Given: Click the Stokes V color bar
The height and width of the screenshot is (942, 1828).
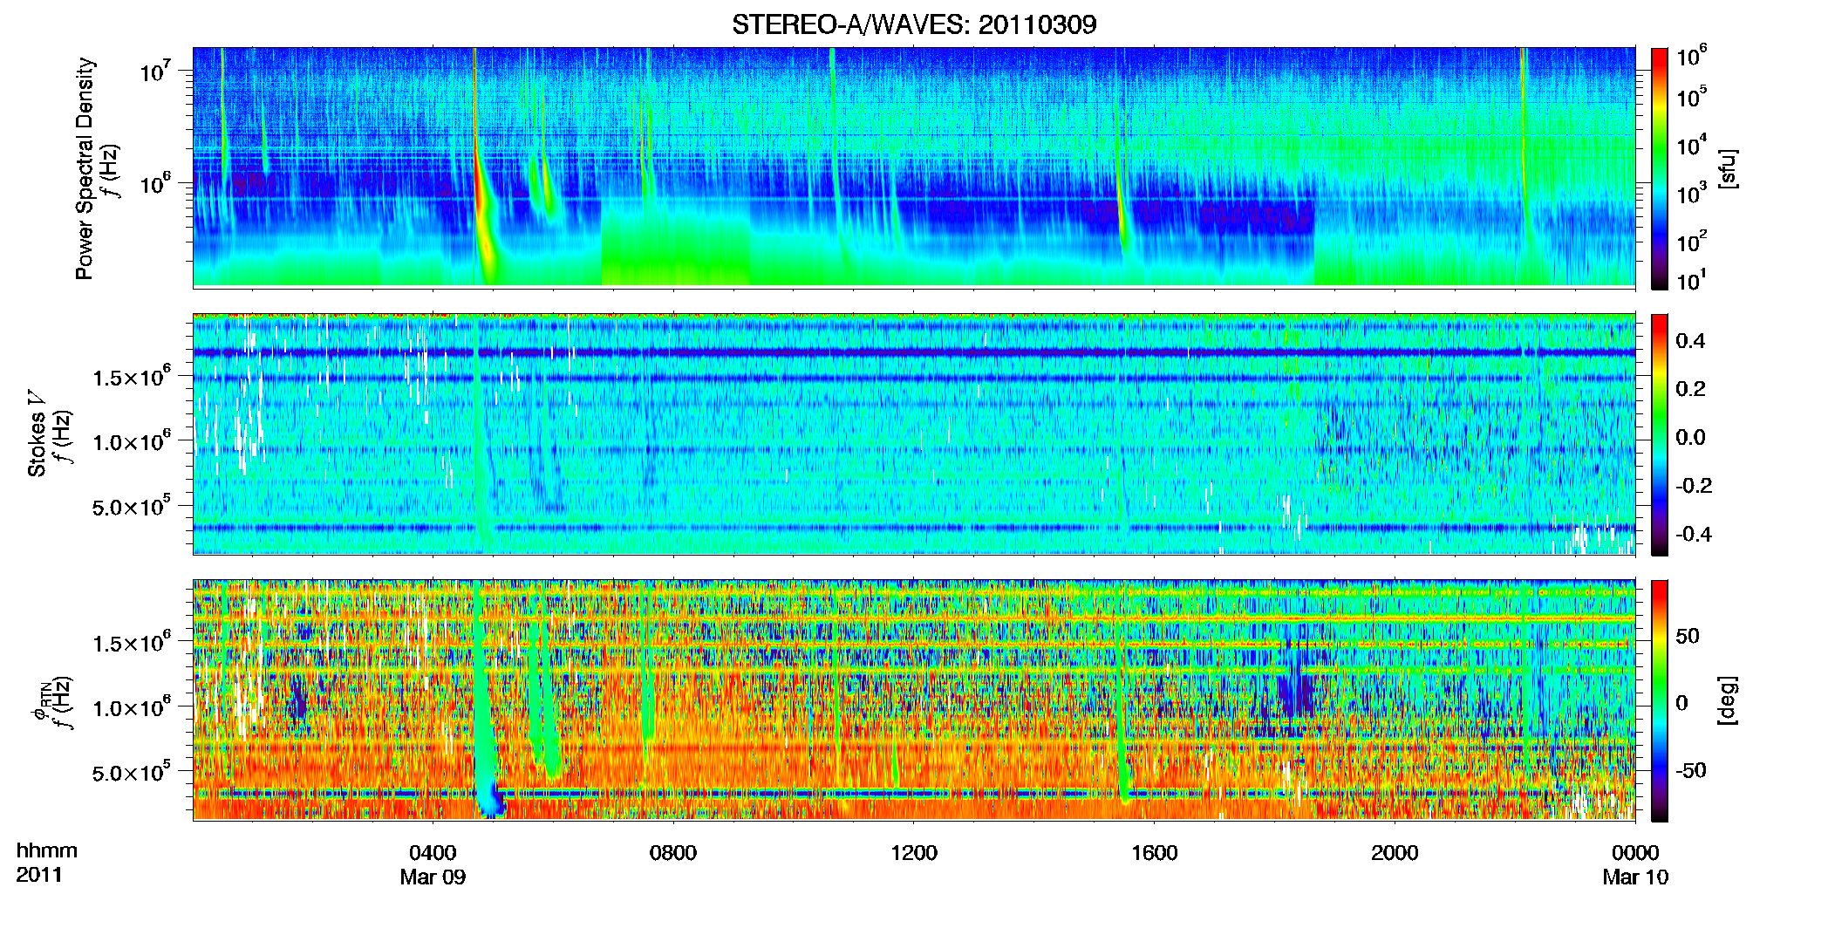Looking at the screenshot, I should pyautogui.click(x=1660, y=434).
